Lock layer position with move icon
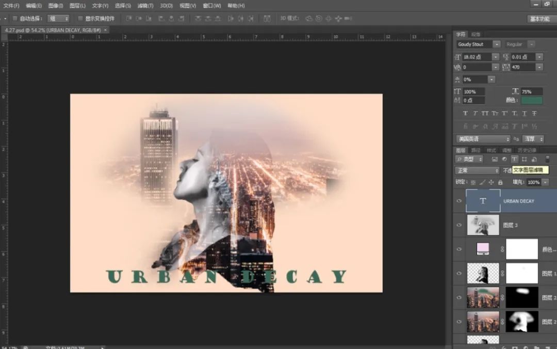Screen dimensions: 557x349 point(491,182)
